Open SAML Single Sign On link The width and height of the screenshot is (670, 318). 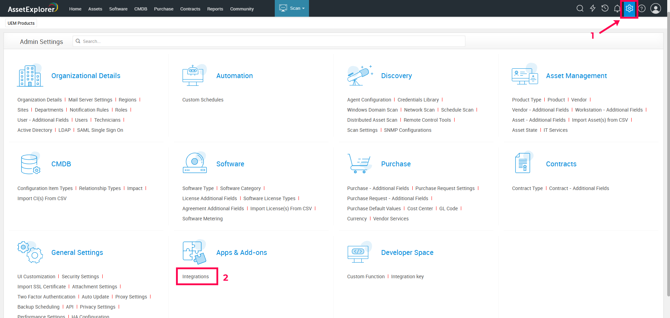[x=100, y=130]
